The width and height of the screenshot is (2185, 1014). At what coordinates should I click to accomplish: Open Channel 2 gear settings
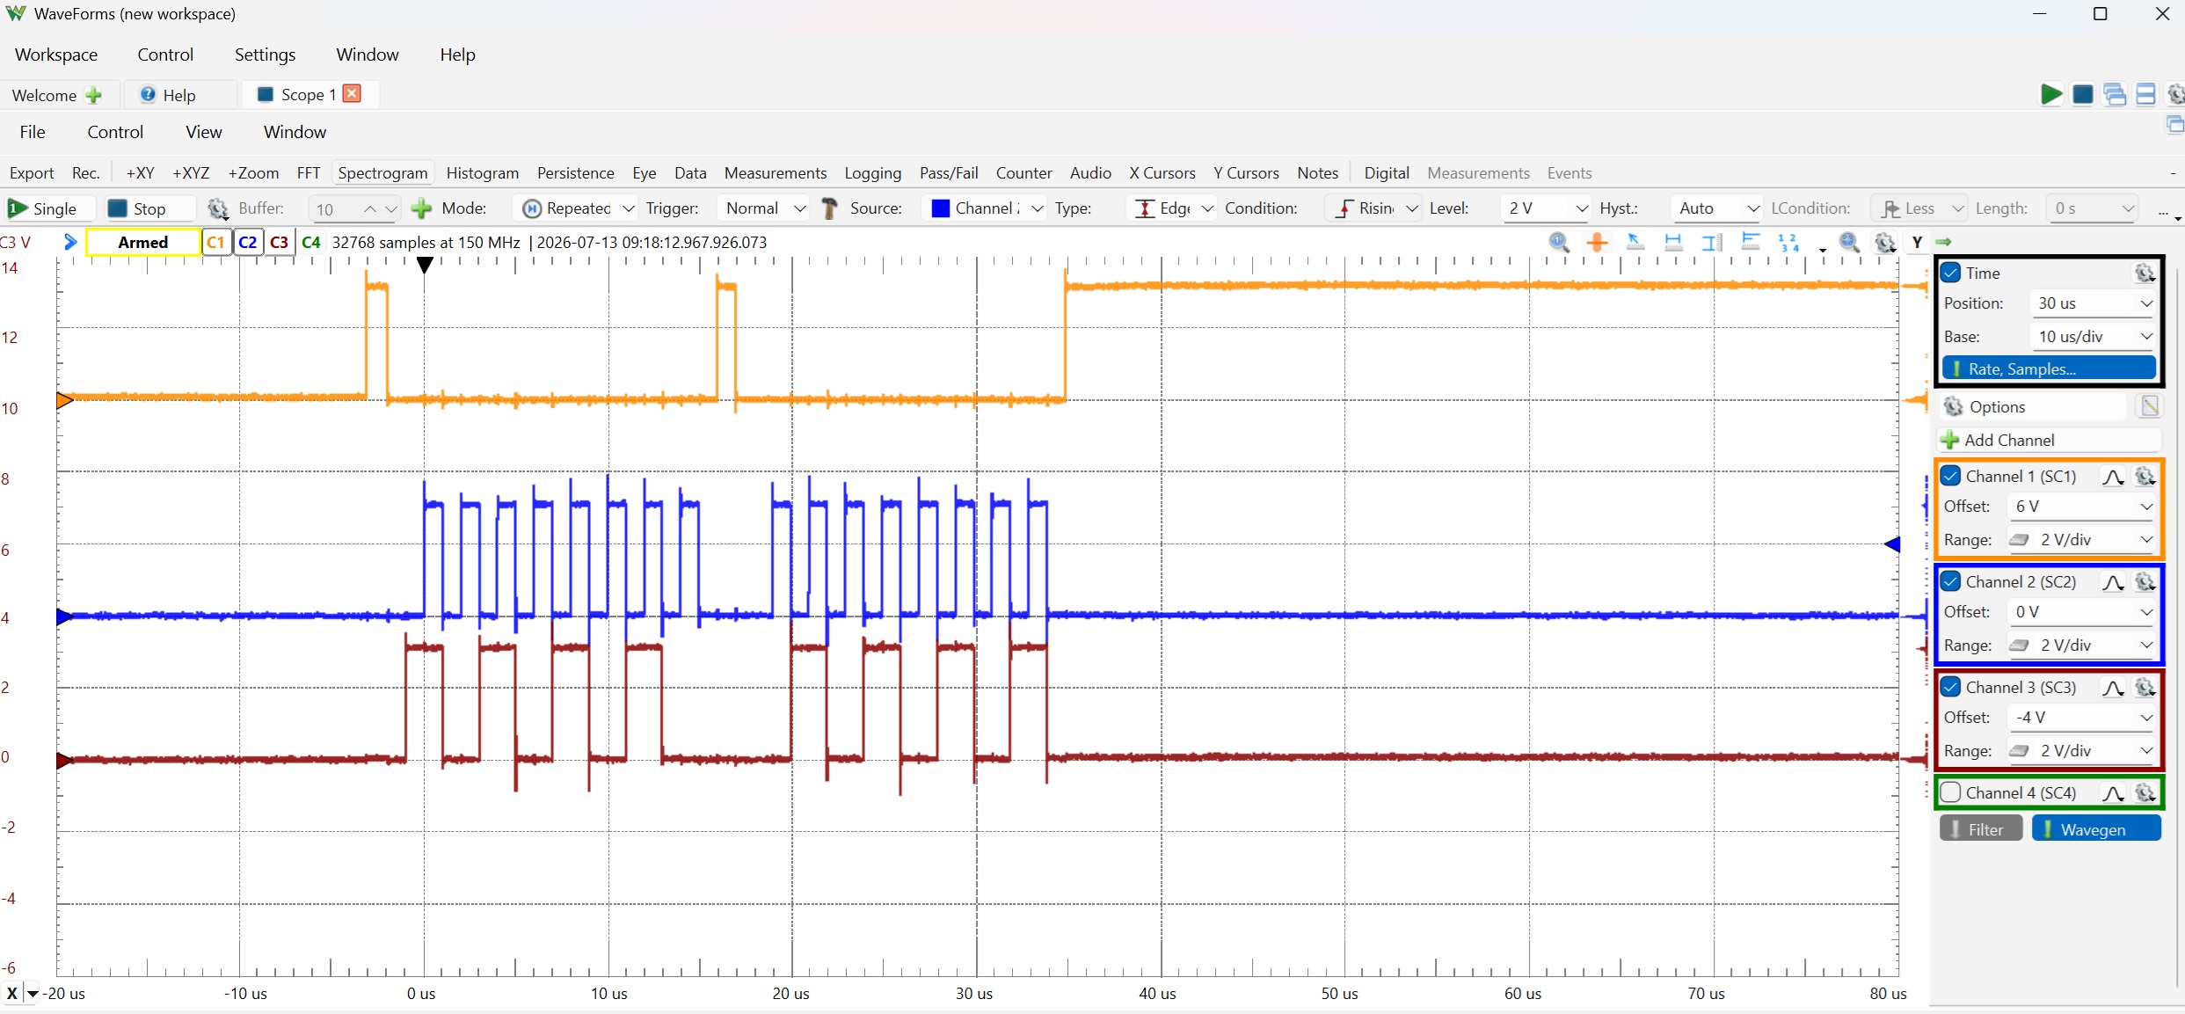2145,582
